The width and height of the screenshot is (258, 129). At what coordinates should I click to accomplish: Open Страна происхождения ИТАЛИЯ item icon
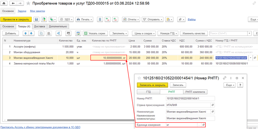coord(212,105)
